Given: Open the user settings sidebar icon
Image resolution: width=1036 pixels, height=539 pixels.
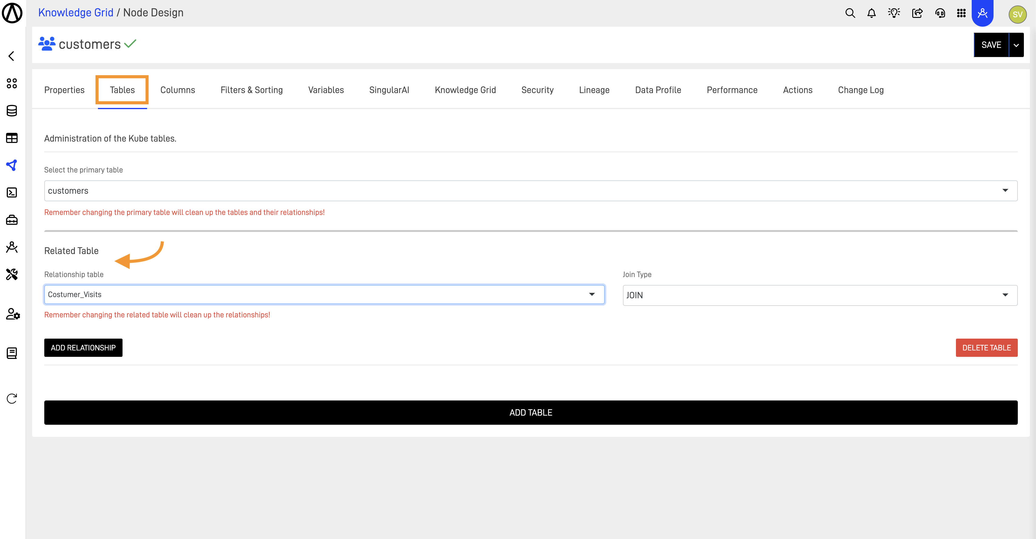Looking at the screenshot, I should coord(13,314).
